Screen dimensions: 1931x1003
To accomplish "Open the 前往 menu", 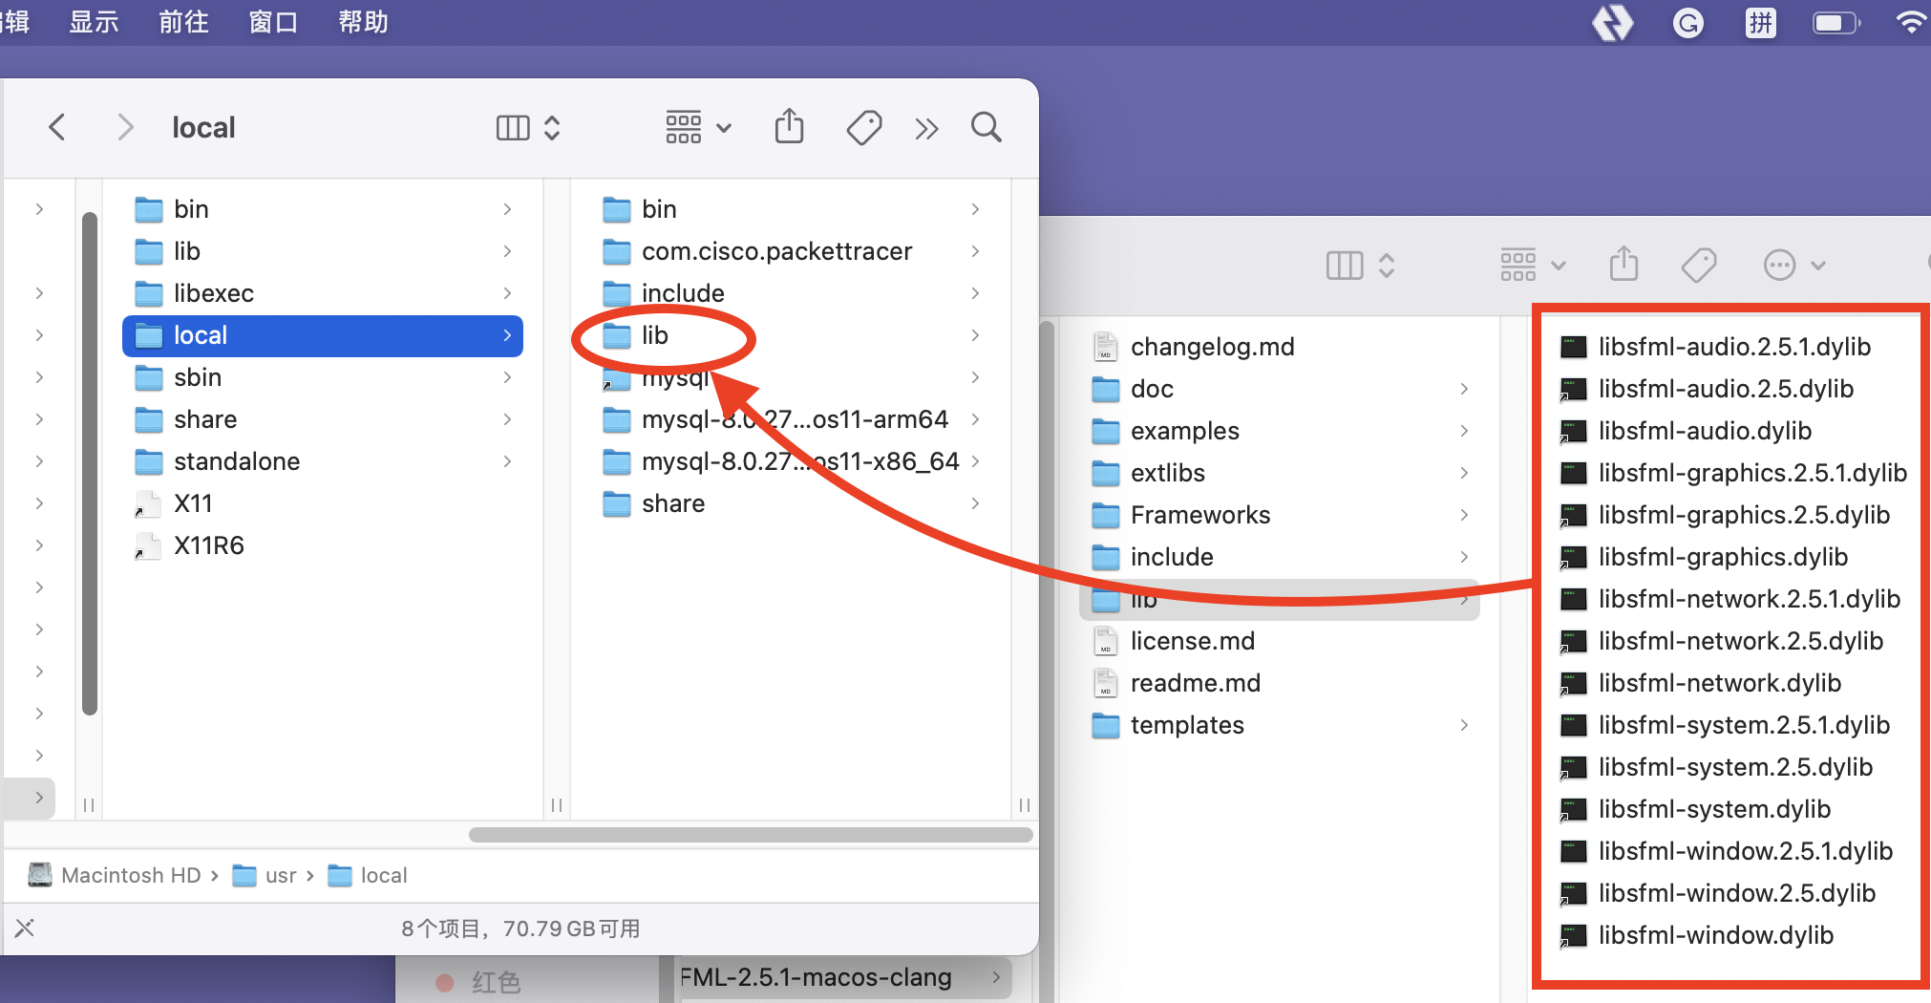I will (182, 22).
